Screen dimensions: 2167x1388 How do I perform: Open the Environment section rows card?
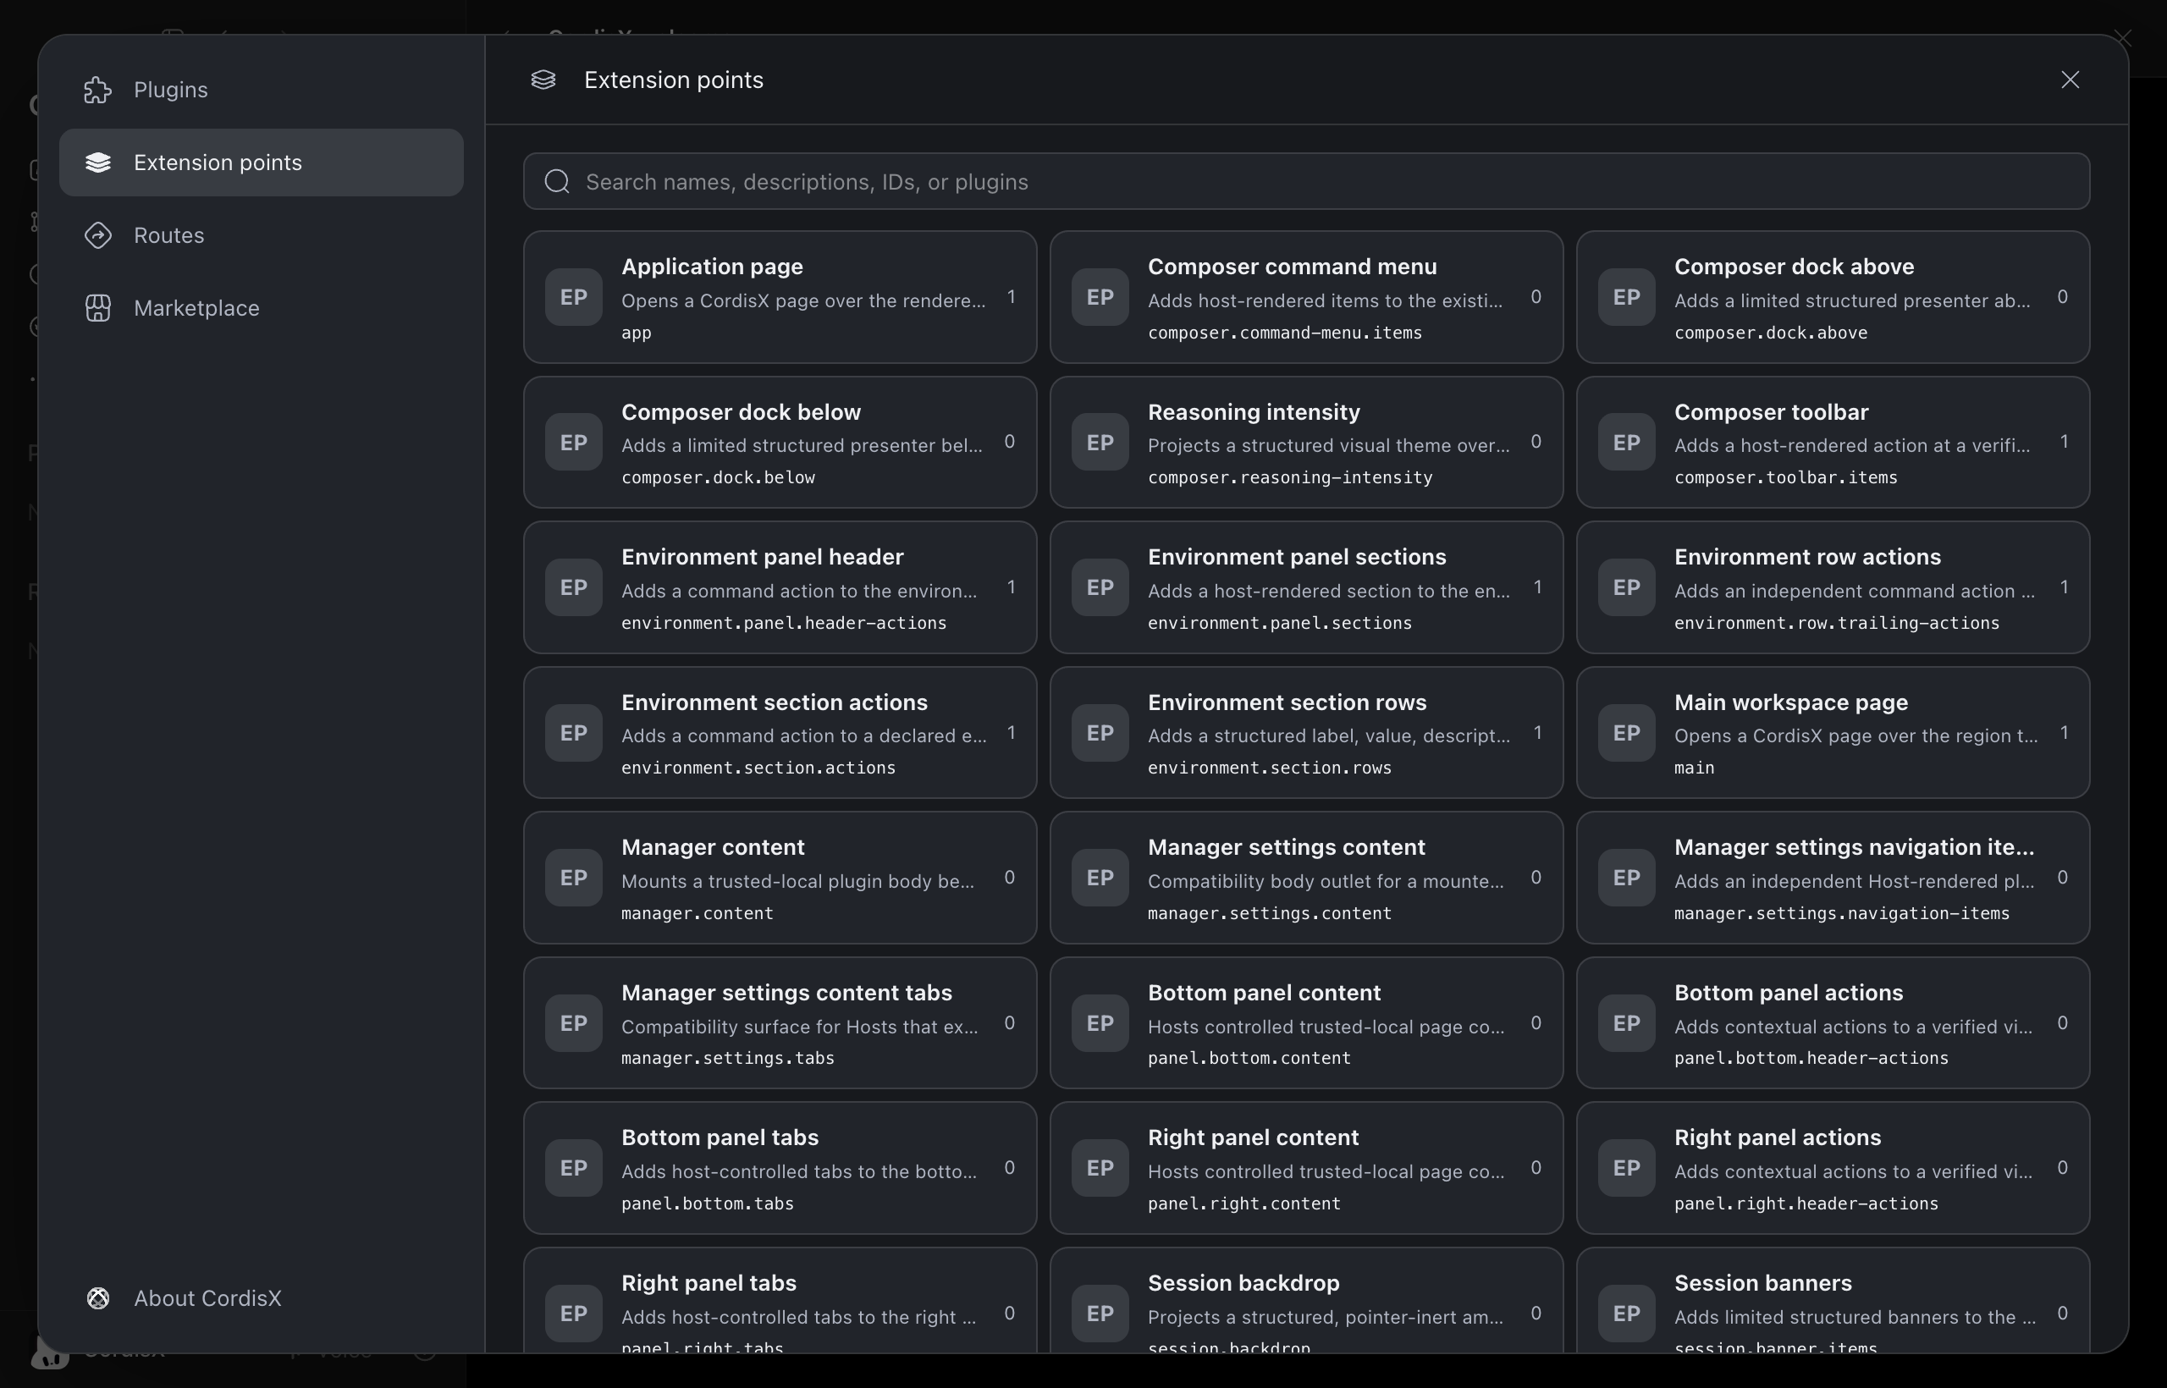1306,733
